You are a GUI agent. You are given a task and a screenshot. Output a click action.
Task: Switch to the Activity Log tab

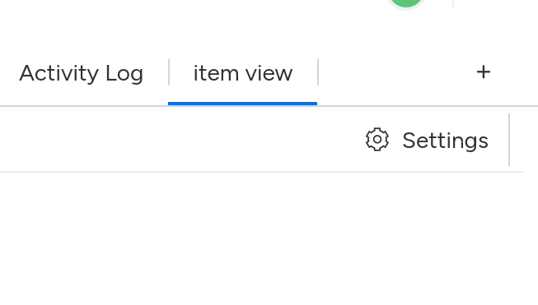click(x=81, y=73)
